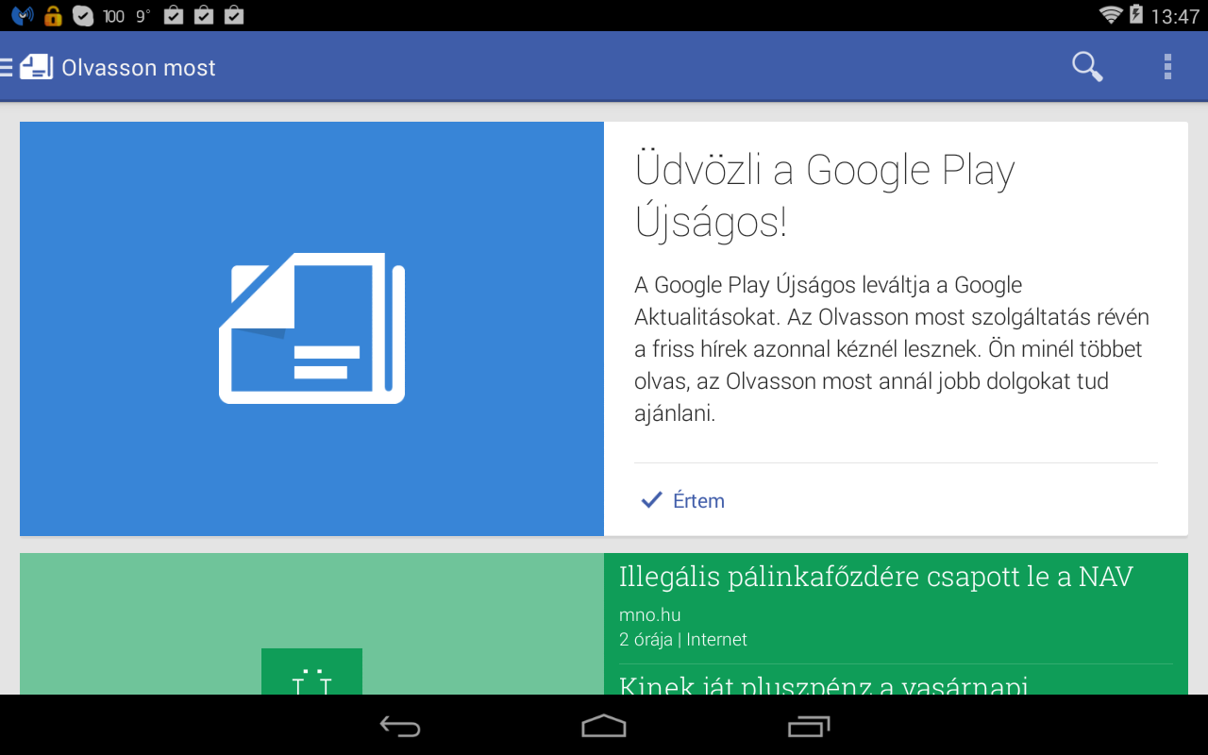The width and height of the screenshot is (1208, 755).
Task: Tap the Android Home navigation button
Action: click(x=604, y=726)
